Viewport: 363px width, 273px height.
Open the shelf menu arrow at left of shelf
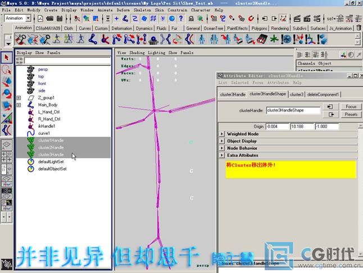tap(8, 43)
